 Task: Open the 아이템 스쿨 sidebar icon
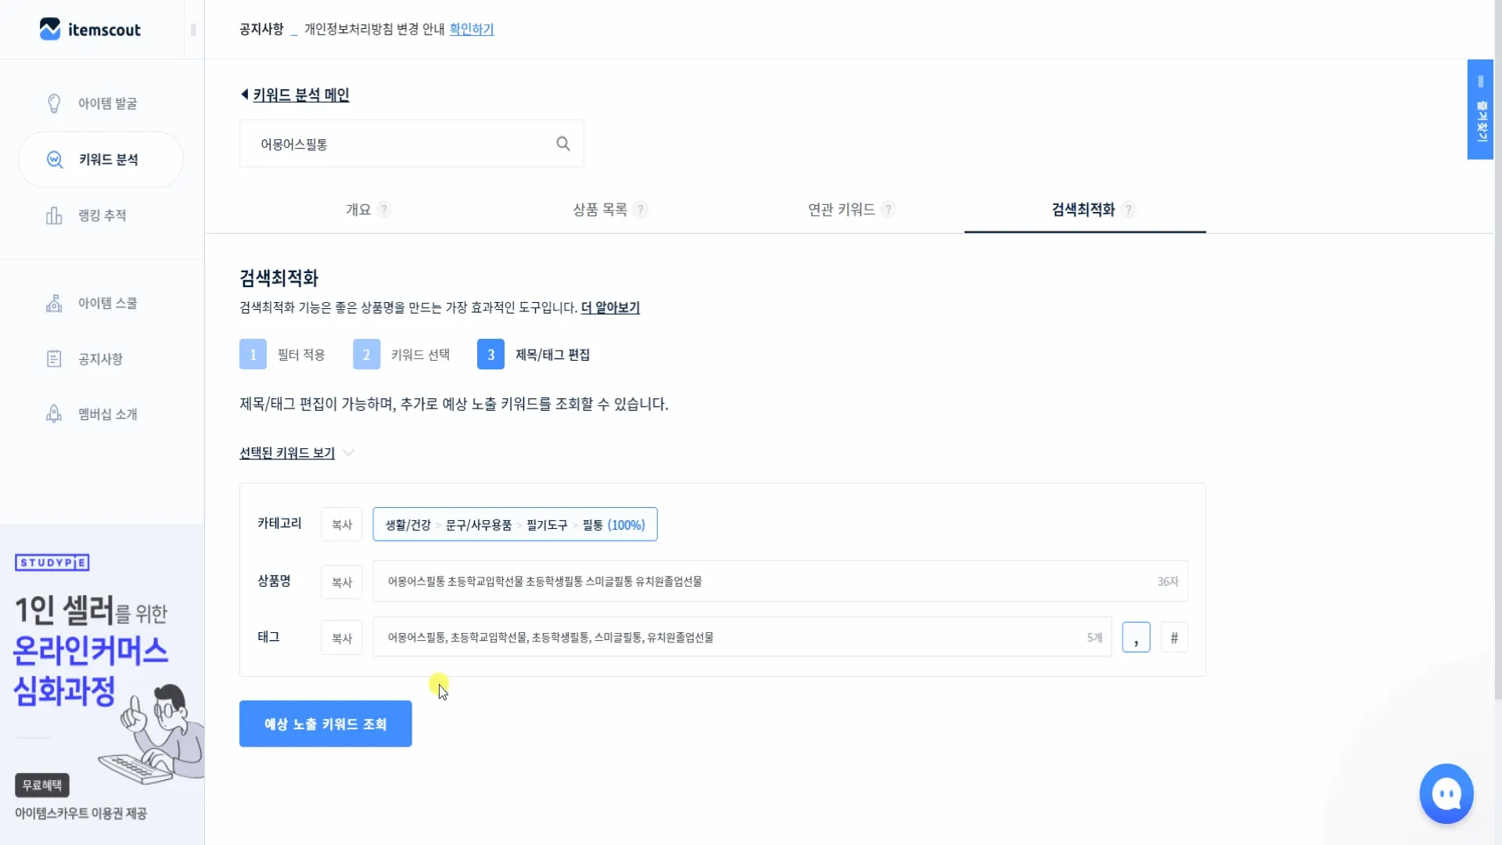(x=54, y=304)
